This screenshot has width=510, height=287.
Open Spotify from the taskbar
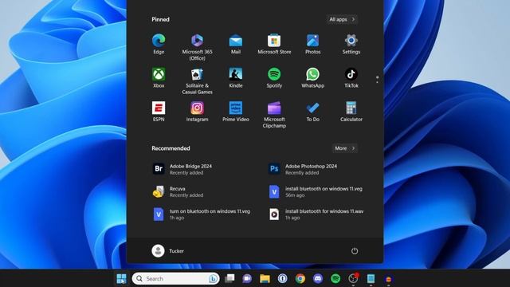tap(335, 278)
